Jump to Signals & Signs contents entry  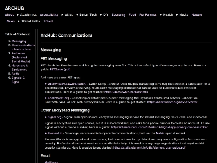pos(18,80)
